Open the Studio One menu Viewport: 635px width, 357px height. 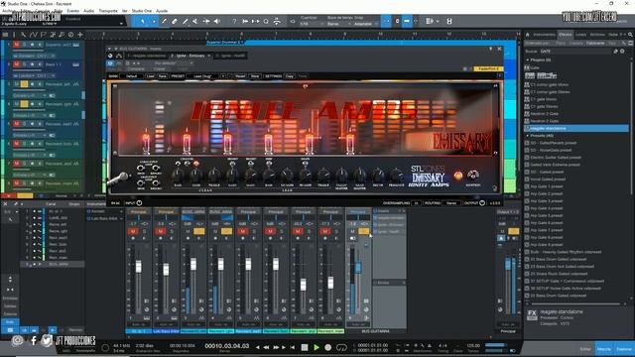pos(142,11)
